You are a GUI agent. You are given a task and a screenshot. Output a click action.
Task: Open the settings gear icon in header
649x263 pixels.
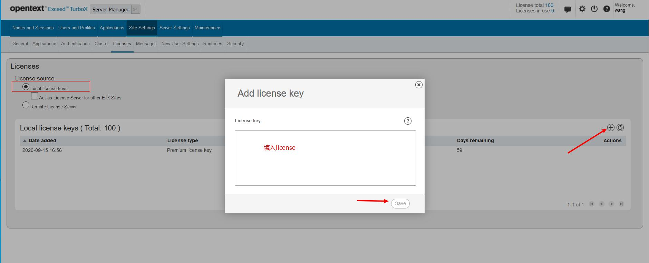[x=582, y=9]
